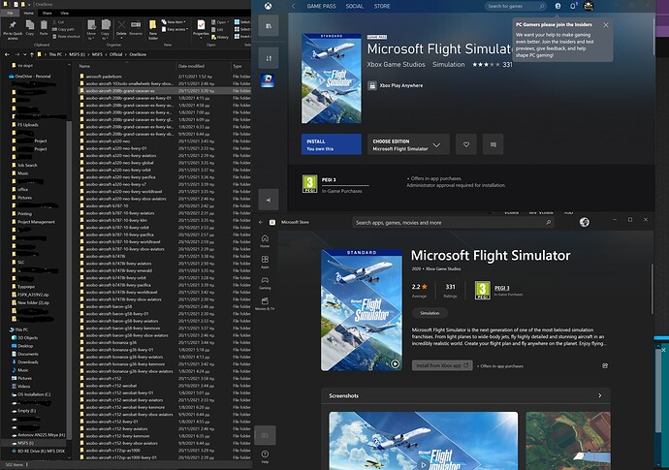Play the trailer on Store cover art
Viewport: 669px width, 470px height.
click(395, 363)
